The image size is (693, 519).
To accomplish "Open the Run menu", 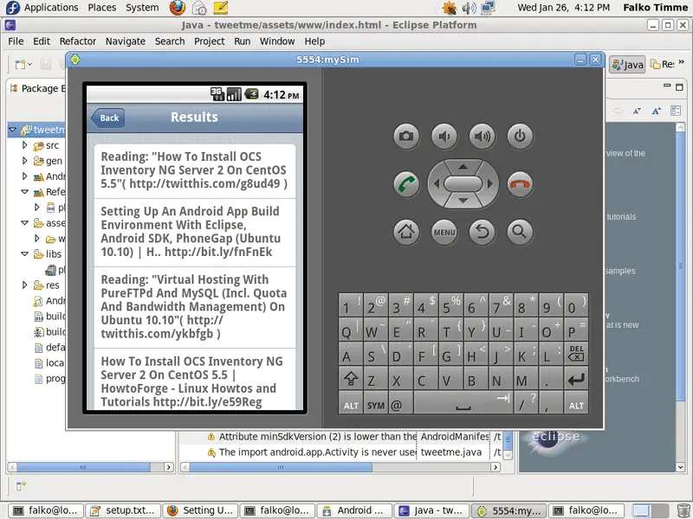I will coord(243,41).
